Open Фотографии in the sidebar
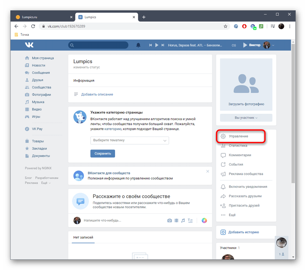 [41, 94]
